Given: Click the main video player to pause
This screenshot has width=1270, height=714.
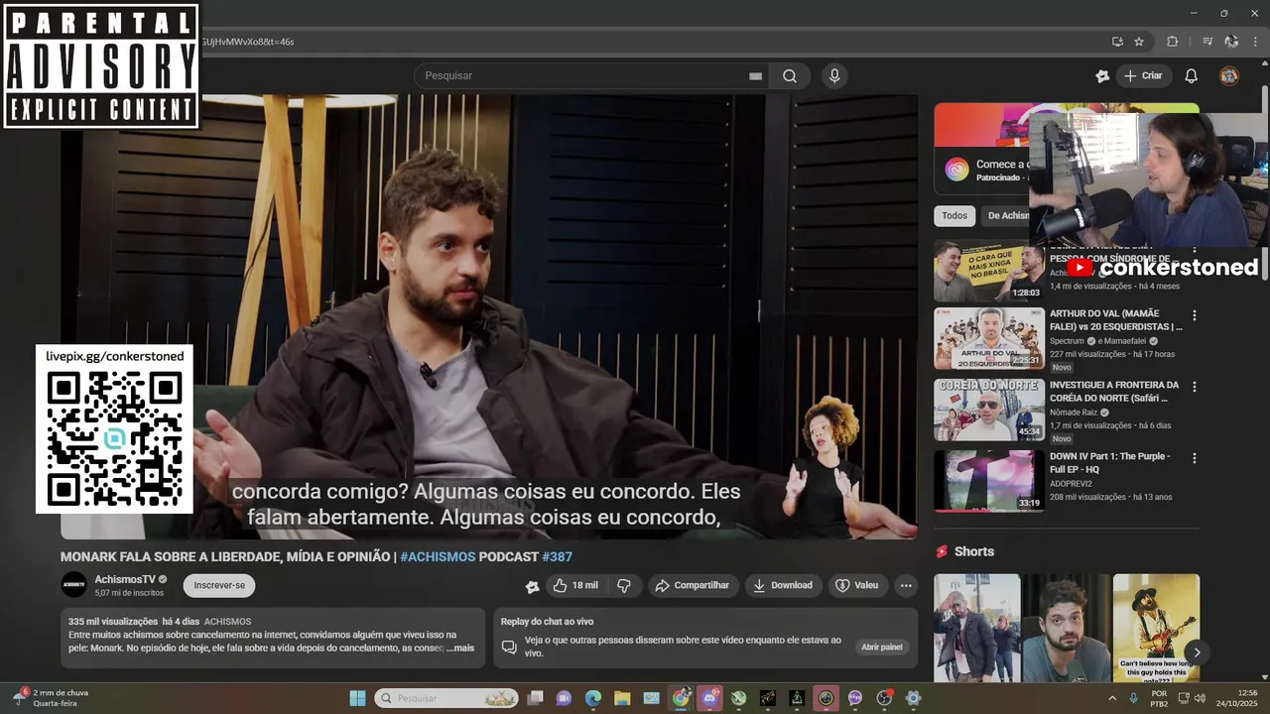Looking at the screenshot, I should [488, 317].
